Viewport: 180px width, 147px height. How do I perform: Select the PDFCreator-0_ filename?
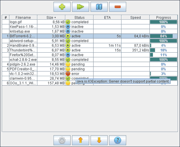click(x=23, y=69)
